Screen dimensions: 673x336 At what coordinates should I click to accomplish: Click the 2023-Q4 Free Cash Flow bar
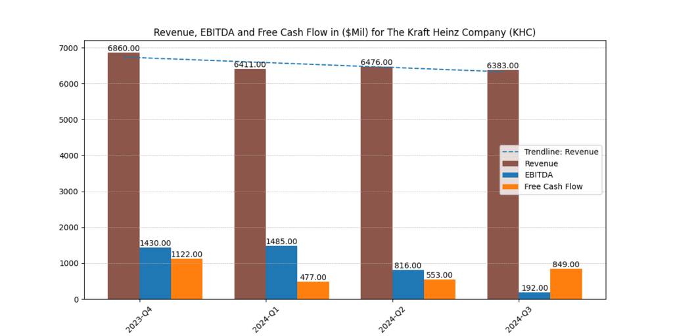(187, 279)
